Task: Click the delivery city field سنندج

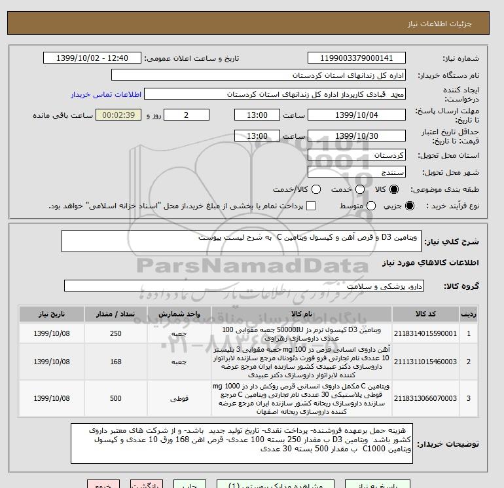Action: [x=357, y=172]
